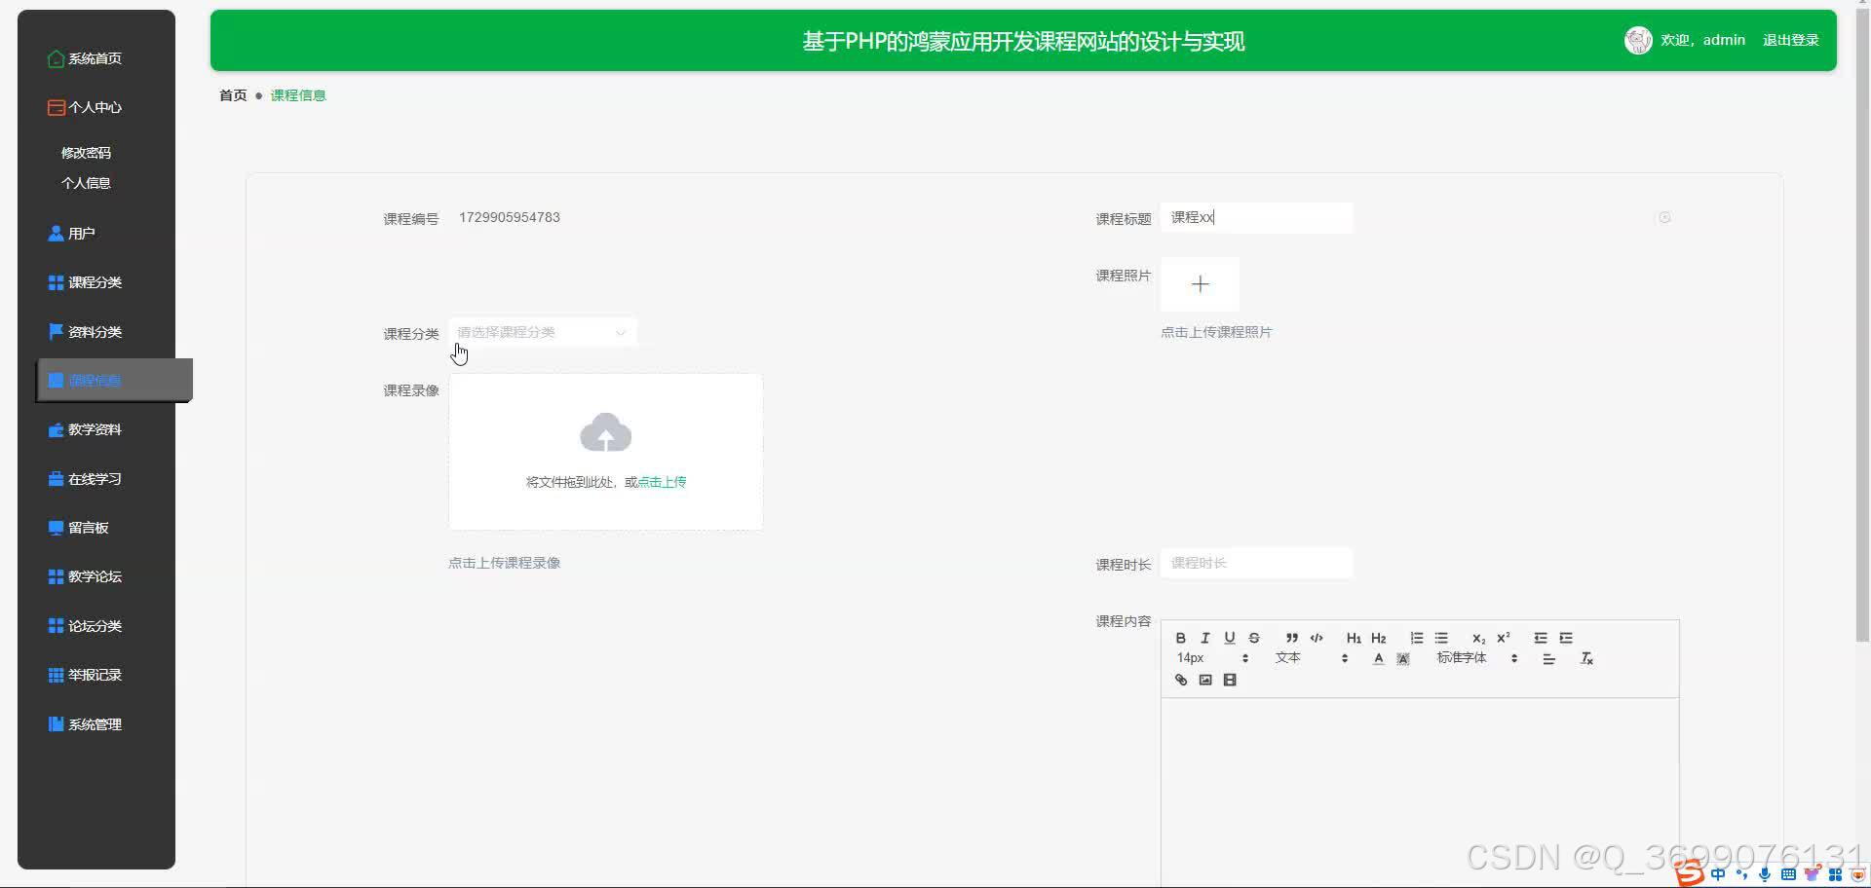Click the plus box to upload 课程照片

point(1200,283)
